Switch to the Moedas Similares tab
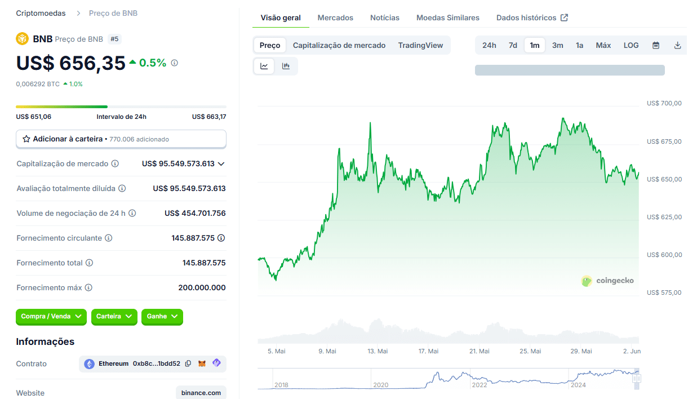The image size is (697, 399). click(x=448, y=17)
